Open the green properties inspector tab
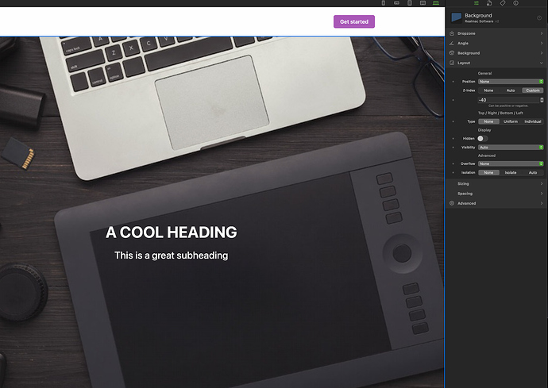 (x=476, y=3)
